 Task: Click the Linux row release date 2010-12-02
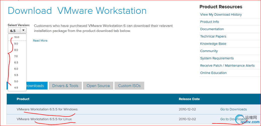pos(187,119)
